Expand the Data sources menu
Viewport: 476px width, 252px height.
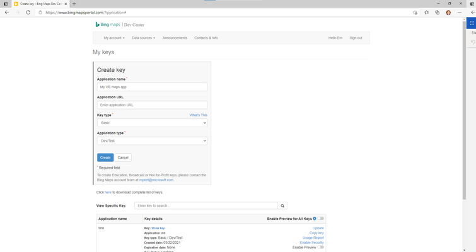pos(143,38)
